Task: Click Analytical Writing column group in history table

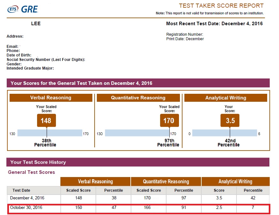Action: 236,182
